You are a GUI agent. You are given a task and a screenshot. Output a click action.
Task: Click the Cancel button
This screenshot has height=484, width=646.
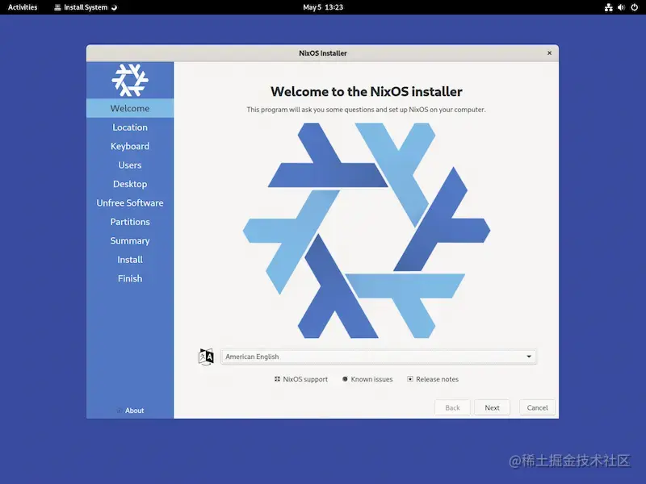coord(537,407)
